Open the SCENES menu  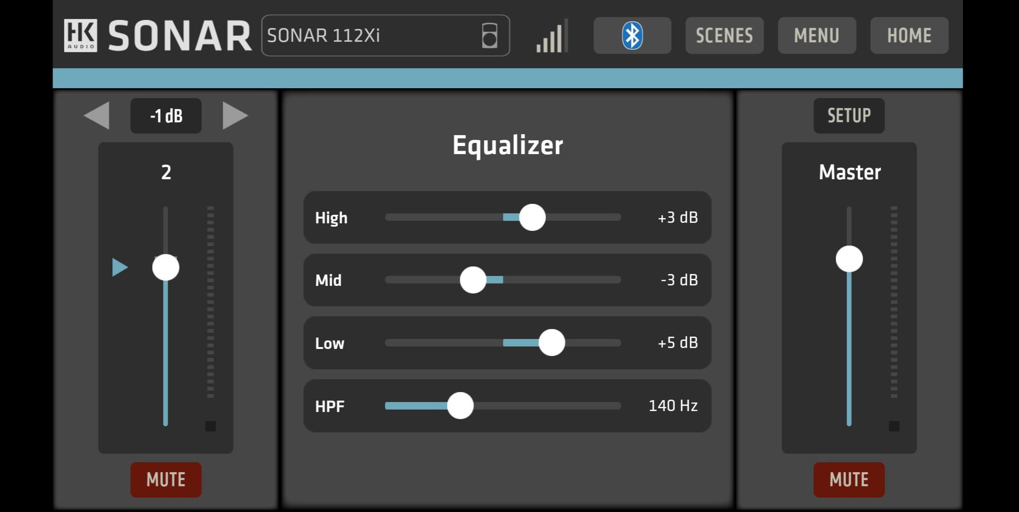(x=724, y=36)
